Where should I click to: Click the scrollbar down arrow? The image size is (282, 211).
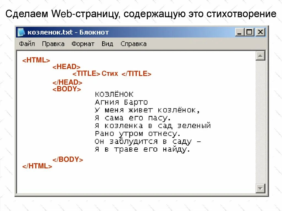[x=260, y=188]
